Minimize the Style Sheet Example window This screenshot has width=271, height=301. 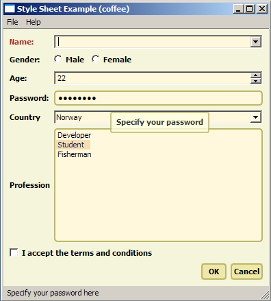(x=238, y=9)
